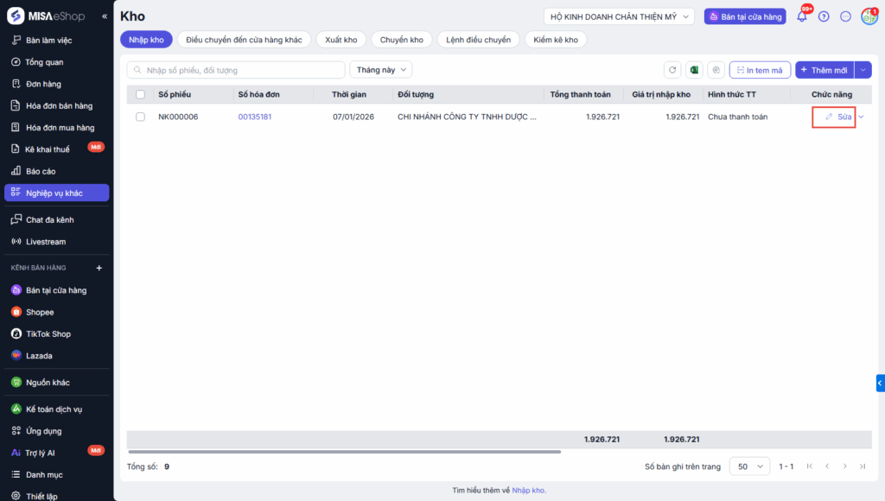
Task: Go to previous page of records
Action: pos(827,466)
